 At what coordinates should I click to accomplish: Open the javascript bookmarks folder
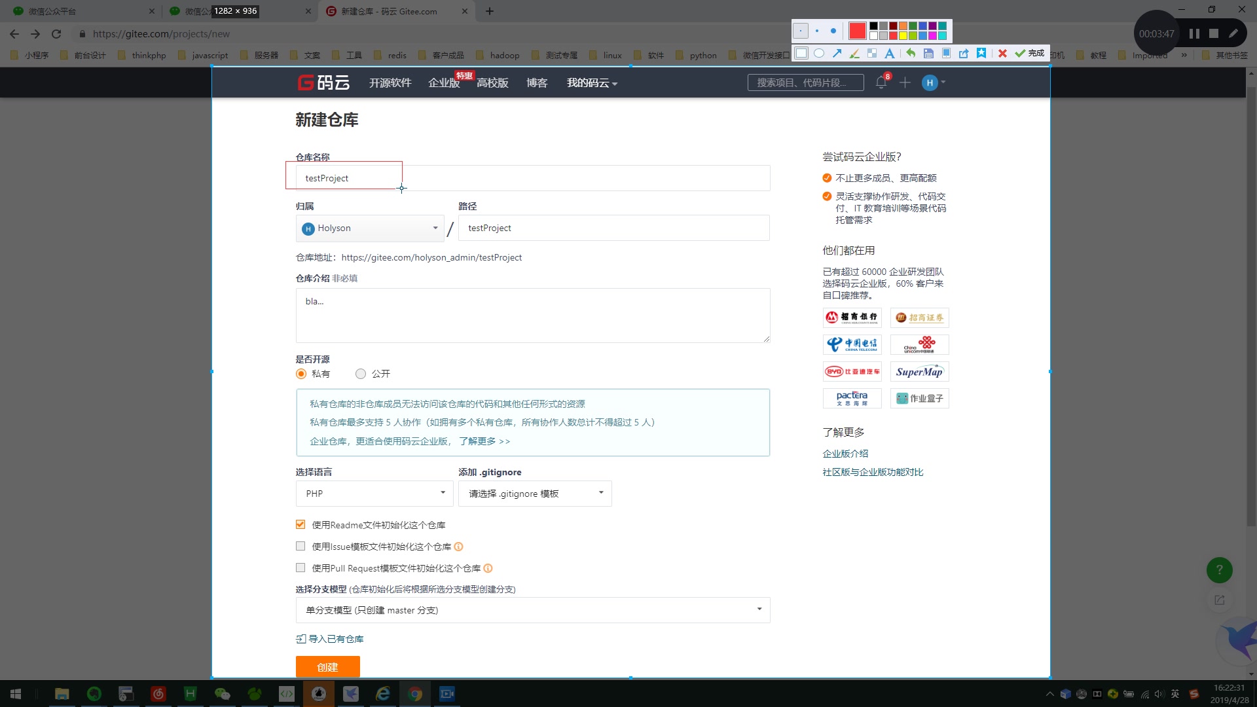(203, 55)
